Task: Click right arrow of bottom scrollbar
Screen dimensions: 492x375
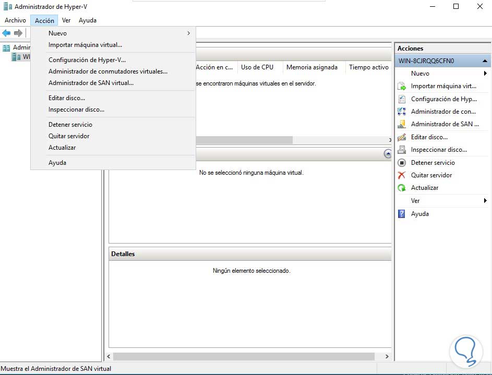Action: coord(387,357)
